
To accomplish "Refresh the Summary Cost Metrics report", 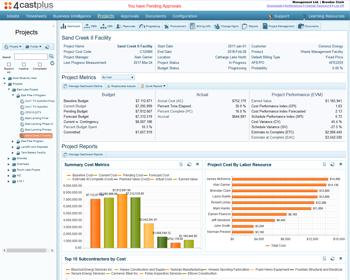I will [x=189, y=164].
